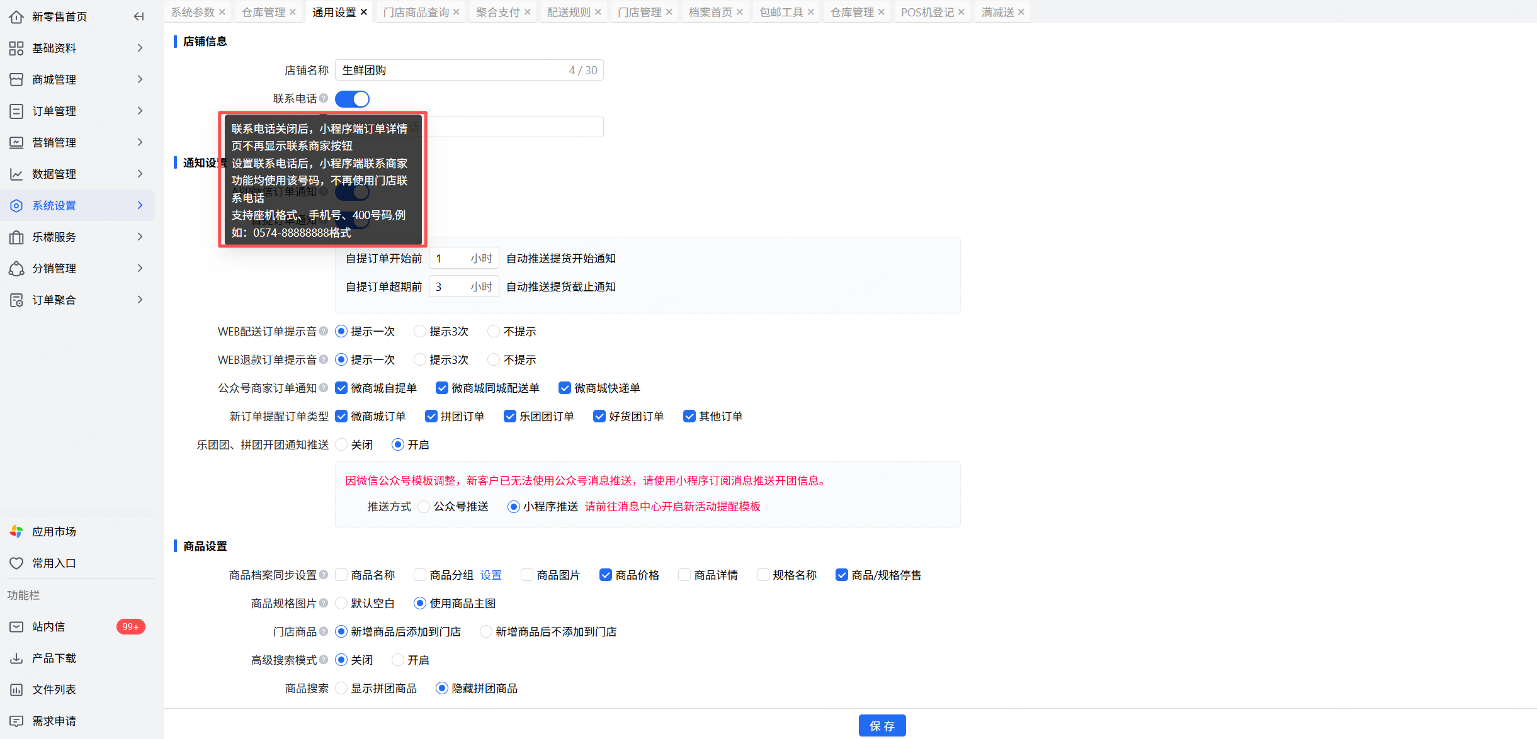This screenshot has width=1537, height=739.
Task: Click the 应用市场 colorful icon
Action: pos(16,531)
